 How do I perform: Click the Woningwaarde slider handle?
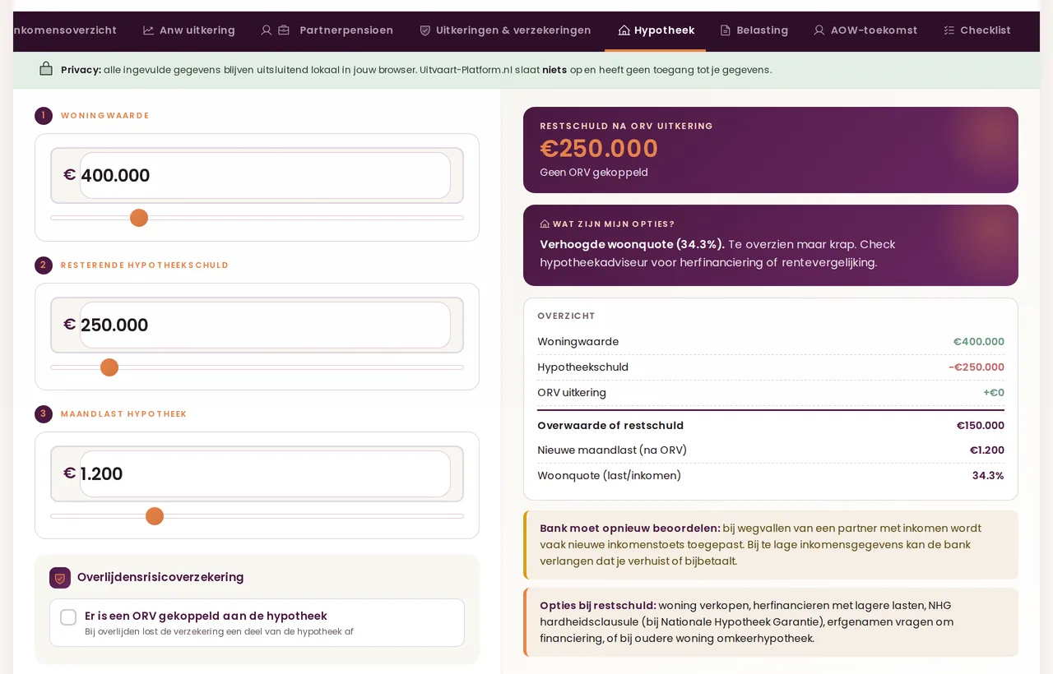click(x=139, y=218)
